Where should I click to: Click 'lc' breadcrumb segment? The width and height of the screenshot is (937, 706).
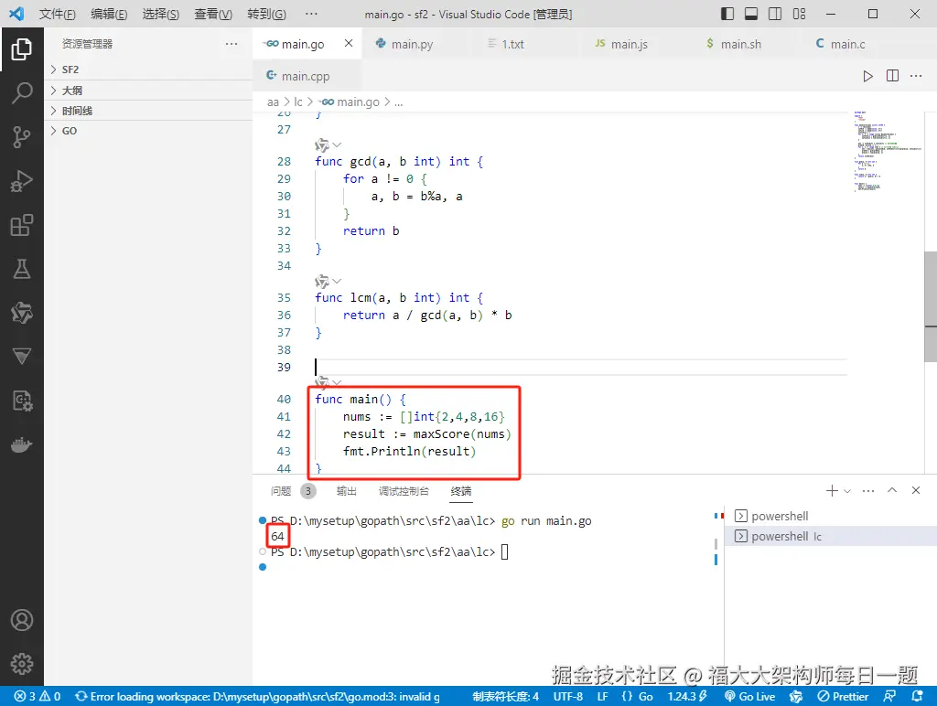(298, 102)
